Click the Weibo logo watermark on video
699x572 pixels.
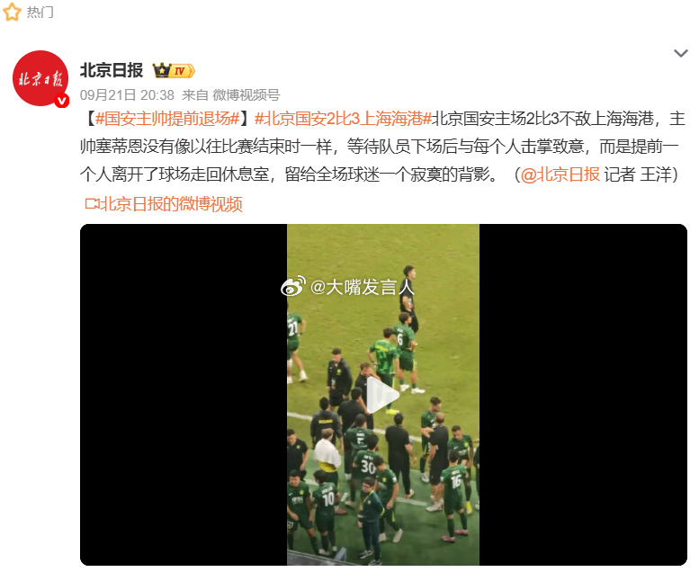click(293, 287)
